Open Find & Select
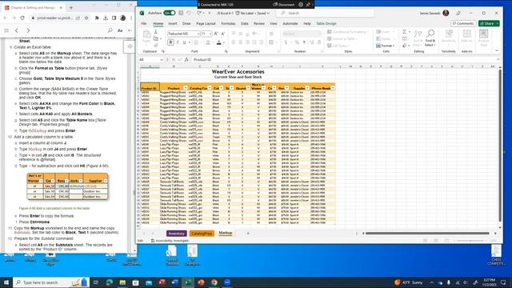This screenshot has height=288, width=512. 430,38
